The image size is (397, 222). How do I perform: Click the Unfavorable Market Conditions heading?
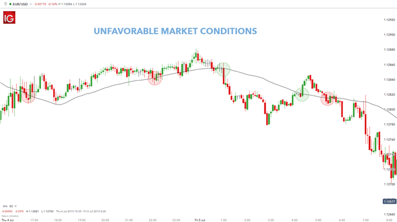tap(175, 31)
